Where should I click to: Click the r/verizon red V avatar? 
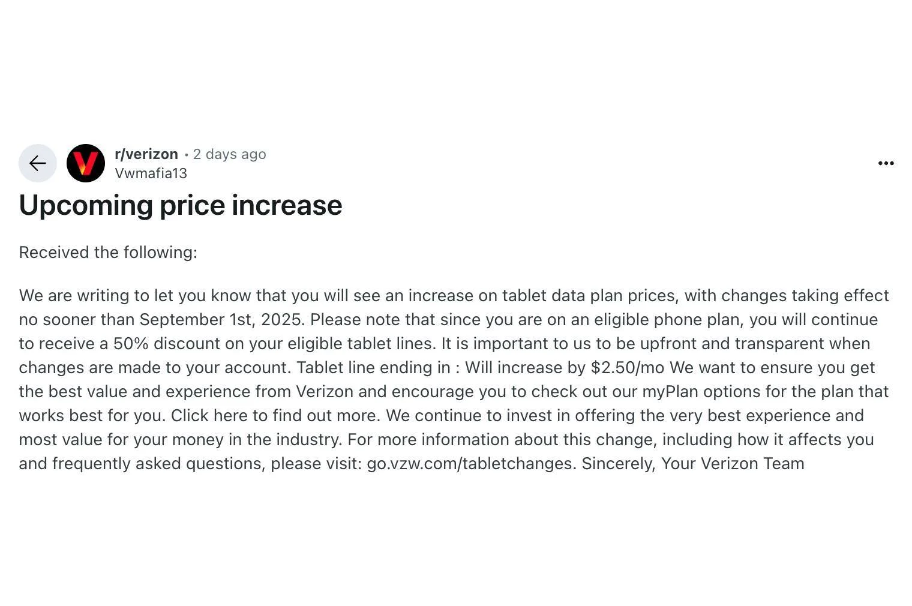tap(86, 163)
